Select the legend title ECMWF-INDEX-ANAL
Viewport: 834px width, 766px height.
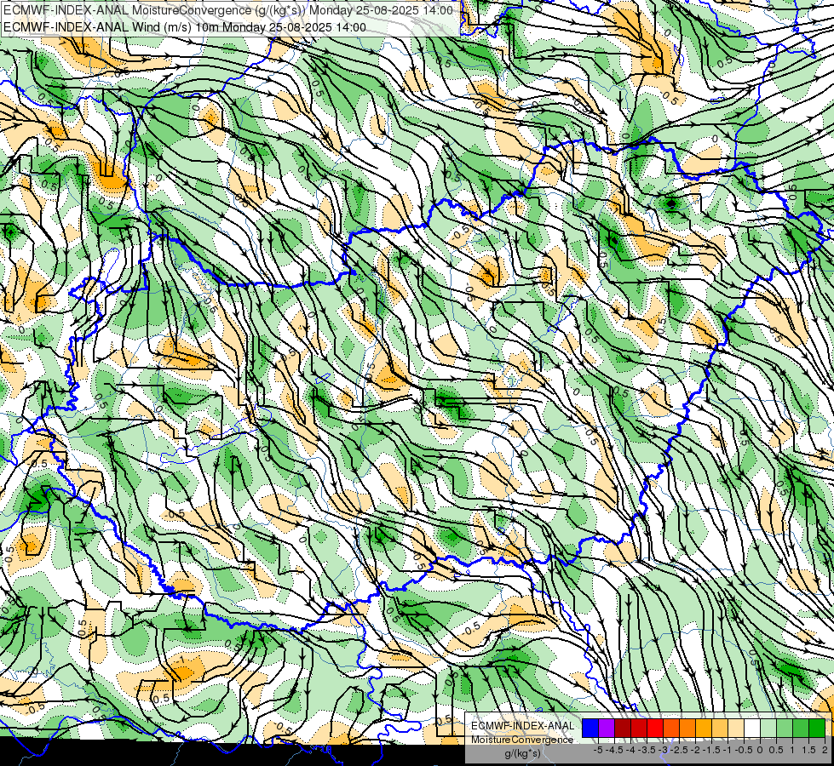tap(523, 726)
